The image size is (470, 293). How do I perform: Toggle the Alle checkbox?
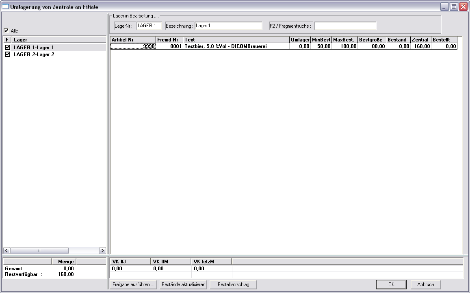point(6,30)
